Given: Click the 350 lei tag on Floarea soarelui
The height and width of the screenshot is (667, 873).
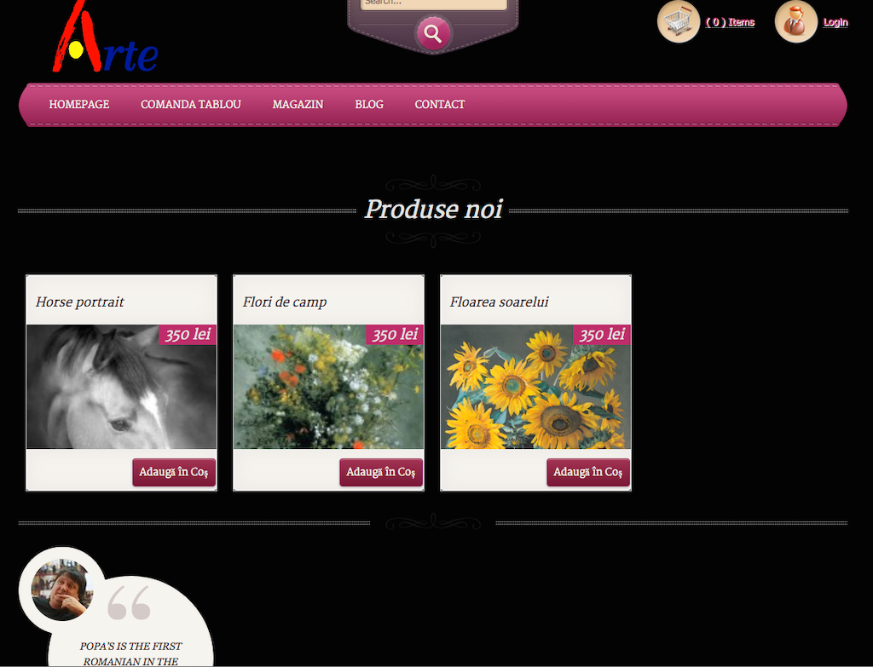Looking at the screenshot, I should click(x=602, y=334).
